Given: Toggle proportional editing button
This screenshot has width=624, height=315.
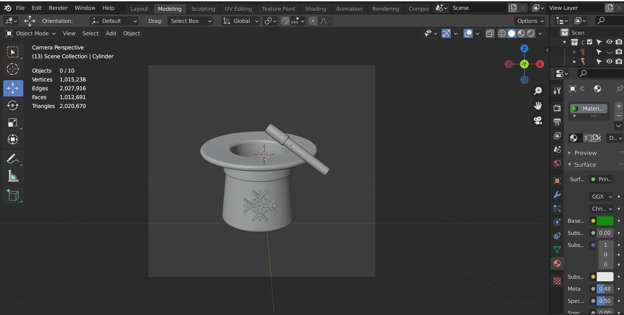Looking at the screenshot, I should pyautogui.click(x=313, y=21).
